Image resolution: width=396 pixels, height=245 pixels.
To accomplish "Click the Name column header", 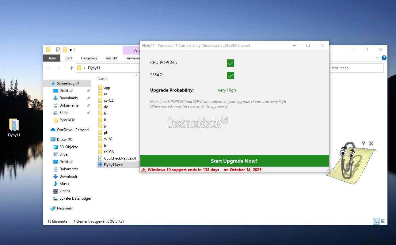I will [x=102, y=79].
